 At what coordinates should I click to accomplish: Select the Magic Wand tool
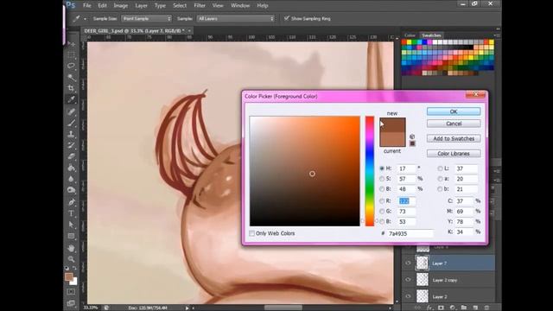click(72, 77)
